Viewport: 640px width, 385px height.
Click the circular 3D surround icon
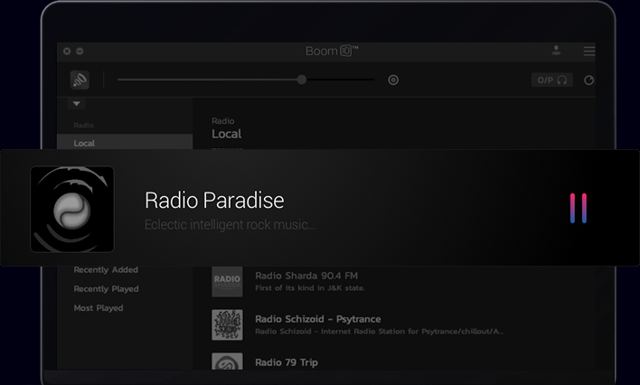pos(393,80)
